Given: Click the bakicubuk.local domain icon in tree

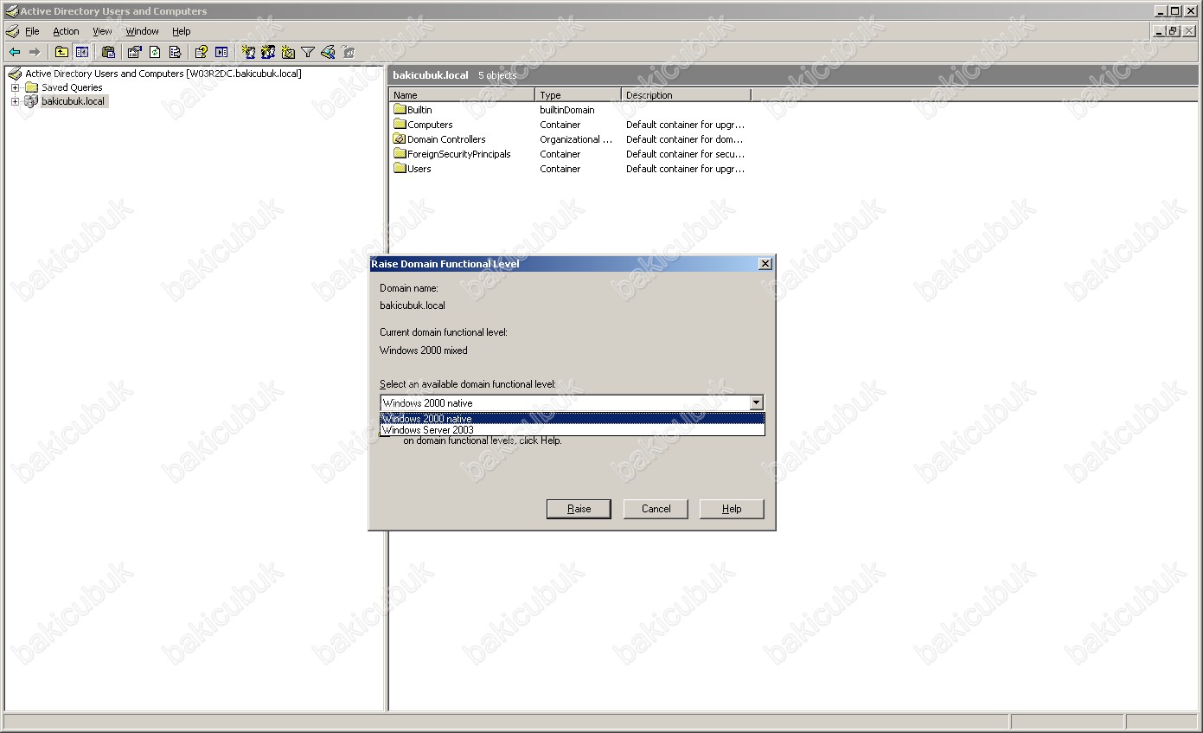Looking at the screenshot, I should 31,101.
